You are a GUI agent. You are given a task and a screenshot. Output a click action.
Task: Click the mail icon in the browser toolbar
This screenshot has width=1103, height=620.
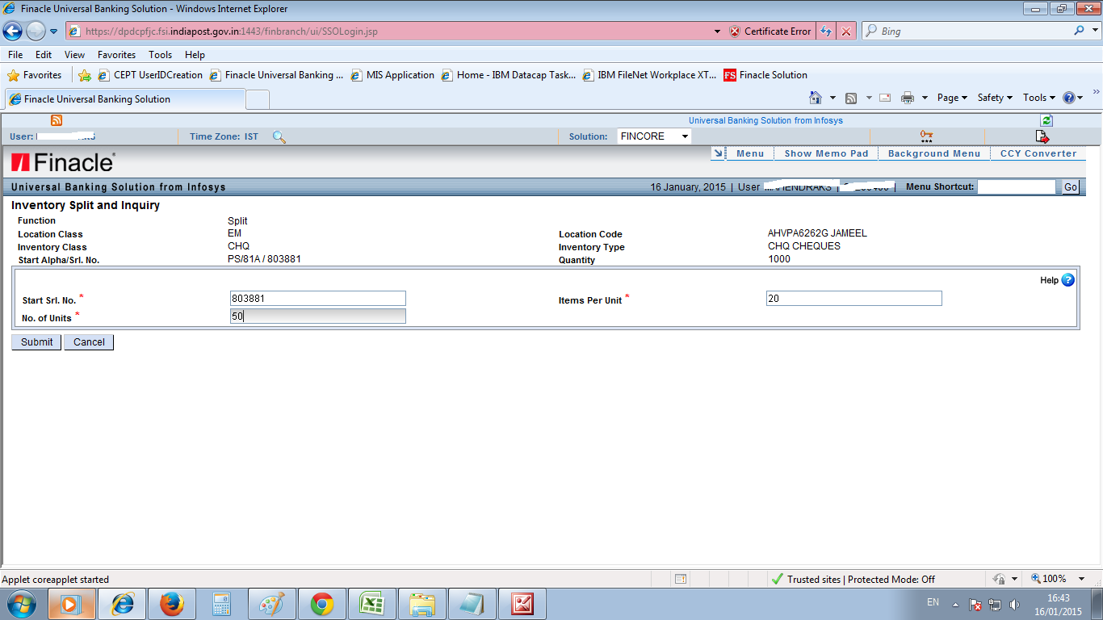pyautogui.click(x=885, y=97)
